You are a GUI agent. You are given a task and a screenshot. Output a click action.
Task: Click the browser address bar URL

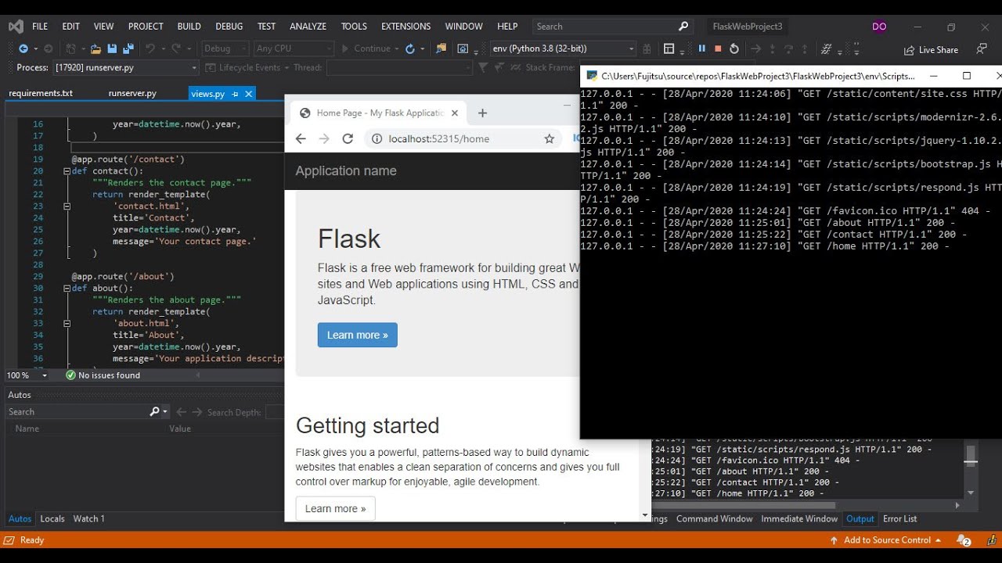click(x=438, y=138)
